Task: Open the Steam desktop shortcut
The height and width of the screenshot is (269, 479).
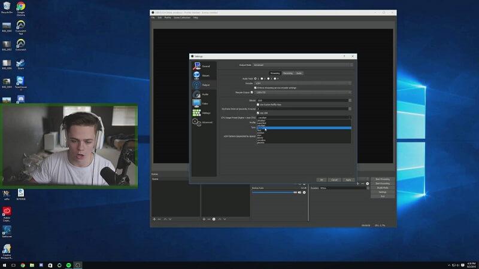Action: (21, 64)
